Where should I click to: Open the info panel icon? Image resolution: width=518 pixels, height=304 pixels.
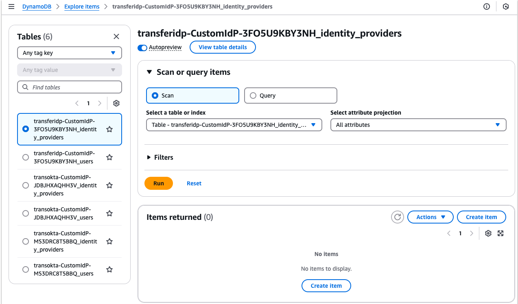pos(487,7)
